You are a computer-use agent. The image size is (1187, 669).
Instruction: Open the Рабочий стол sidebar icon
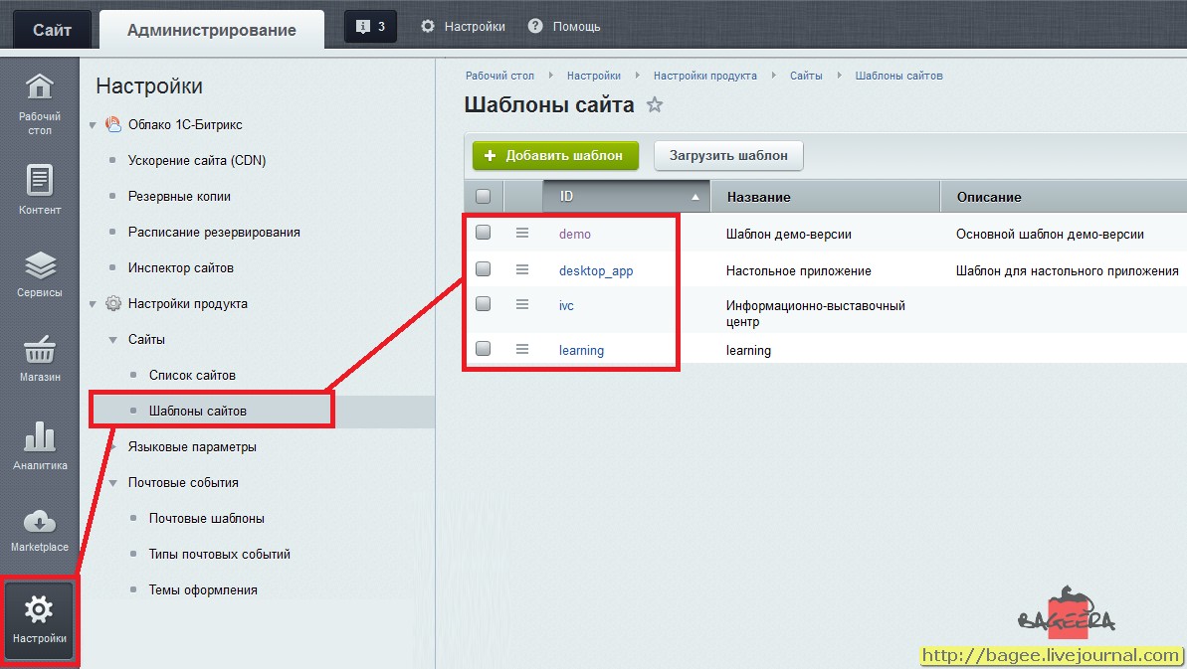(x=40, y=86)
